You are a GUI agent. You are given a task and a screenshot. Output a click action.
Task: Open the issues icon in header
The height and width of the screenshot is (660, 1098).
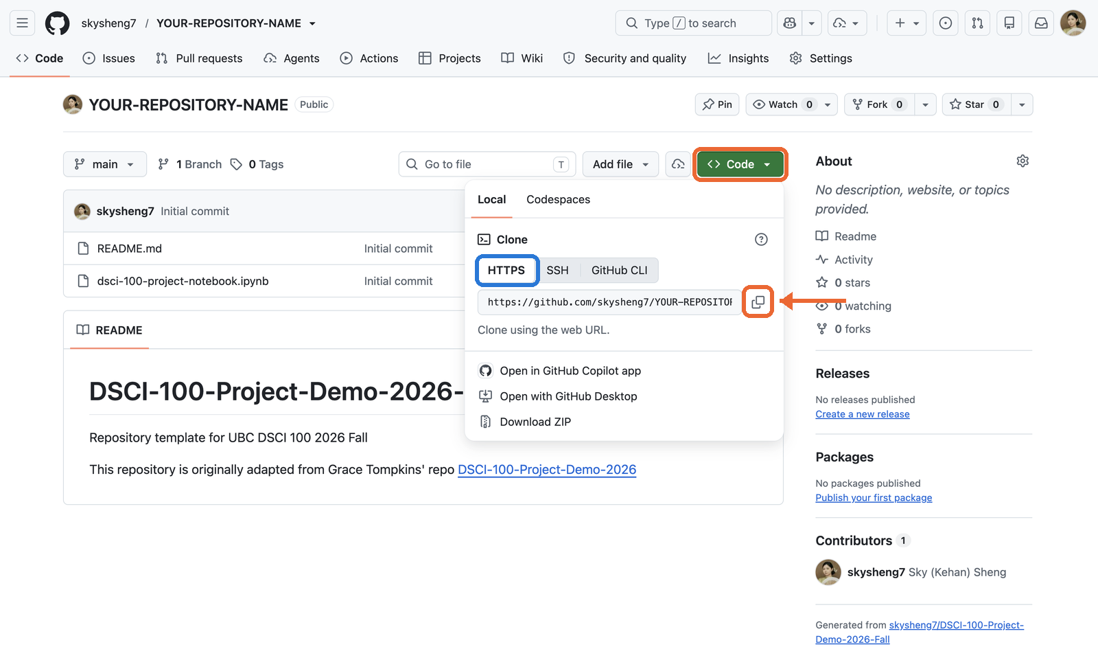coord(946,23)
